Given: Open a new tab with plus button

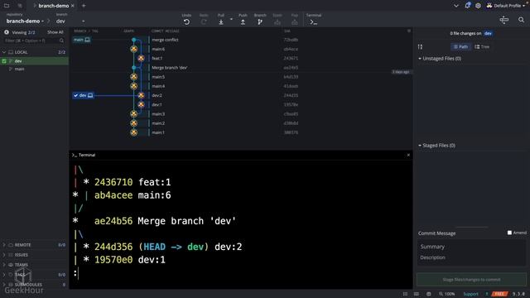Looking at the screenshot, I should tap(84, 6).
